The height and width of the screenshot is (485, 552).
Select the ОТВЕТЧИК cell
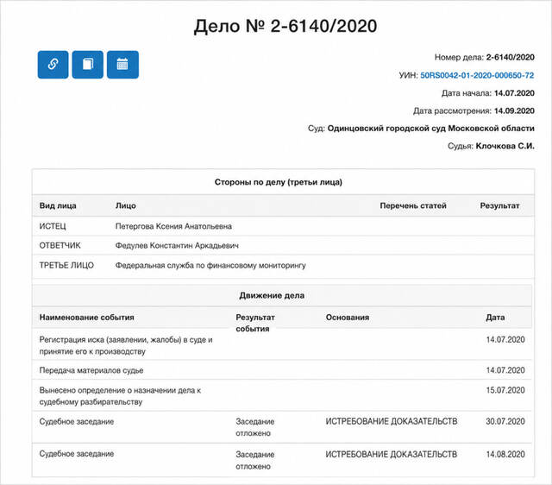click(60, 245)
